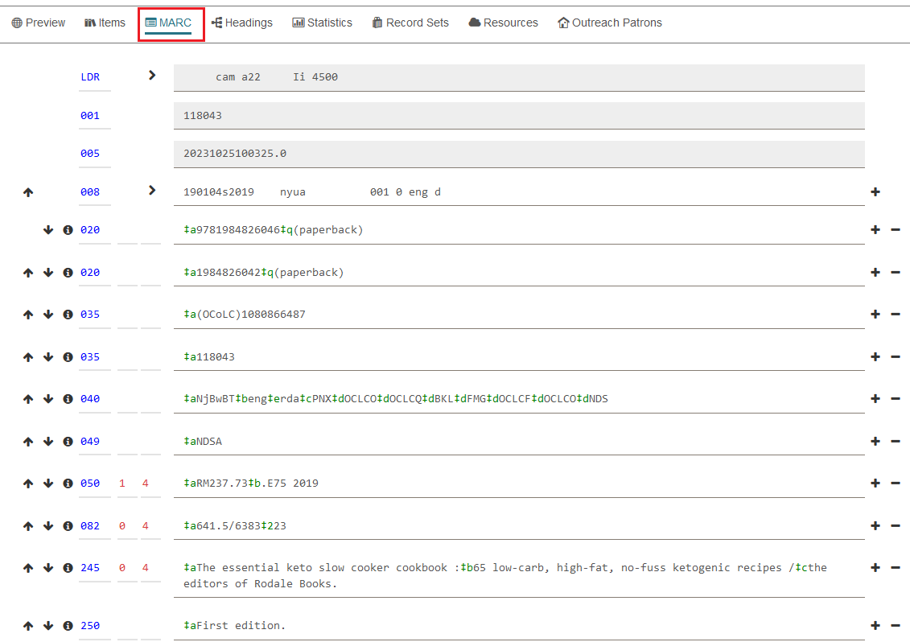Remove the 035 118043 field
This screenshot has height=642, width=910.
coord(896,357)
